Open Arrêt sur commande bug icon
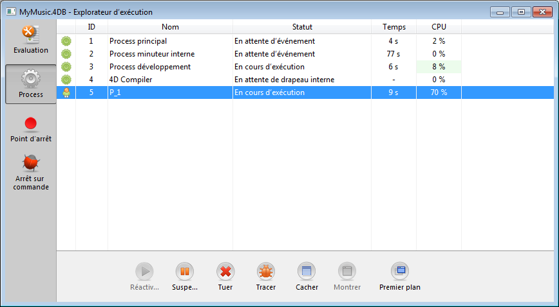Viewport: 559px width, 307px height. 31,163
